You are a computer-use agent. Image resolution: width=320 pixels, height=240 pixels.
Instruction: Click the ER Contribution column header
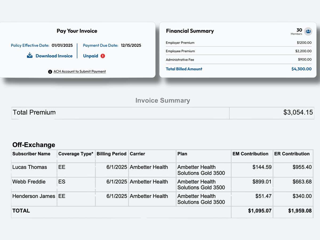point(292,154)
